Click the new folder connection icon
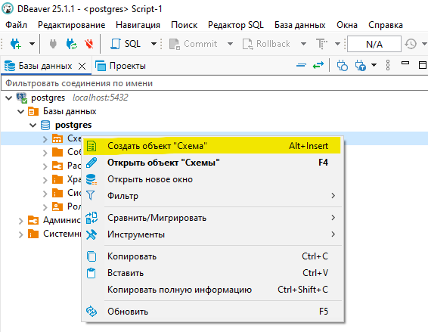This screenshot has width=428, height=332. tap(343, 66)
